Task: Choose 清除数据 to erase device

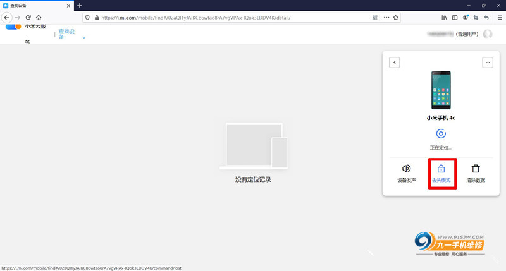Action: (476, 173)
